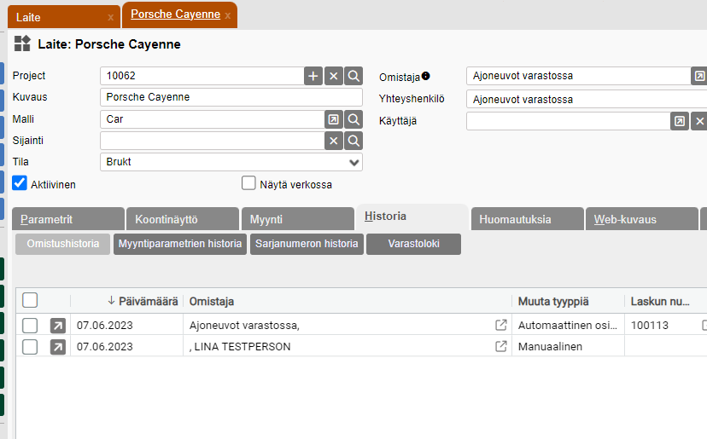Viewport: 707px width, 439px height.
Task: Open the Malli record link icon
Action: pyautogui.click(x=334, y=119)
